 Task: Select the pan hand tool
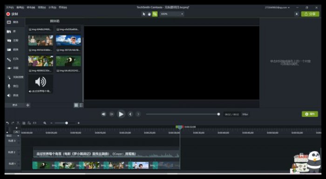149,14
